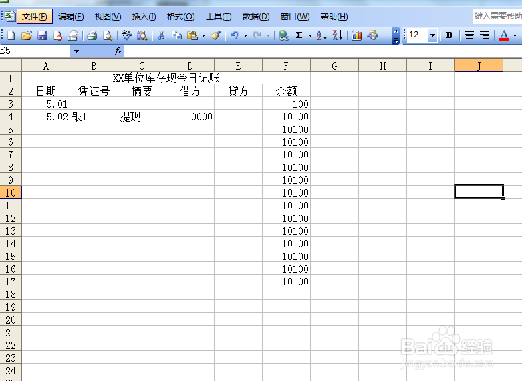Image resolution: width=522 pixels, height=381 pixels.
Task: Expand the Name Box dropdown arrow
Action: (76, 51)
